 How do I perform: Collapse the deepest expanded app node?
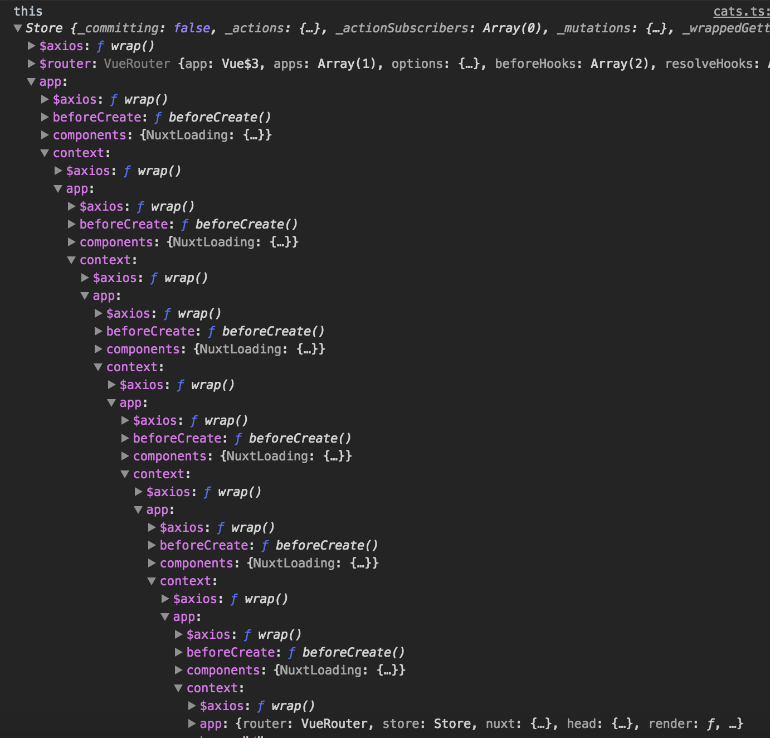165,616
